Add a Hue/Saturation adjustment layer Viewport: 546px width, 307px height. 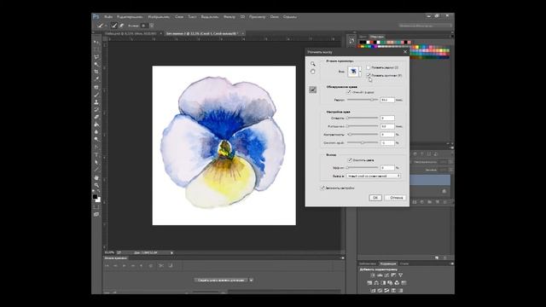tap(369, 283)
